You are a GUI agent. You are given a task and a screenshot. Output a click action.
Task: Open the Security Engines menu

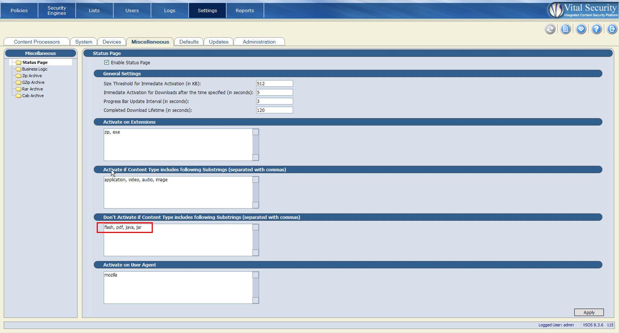click(x=57, y=10)
